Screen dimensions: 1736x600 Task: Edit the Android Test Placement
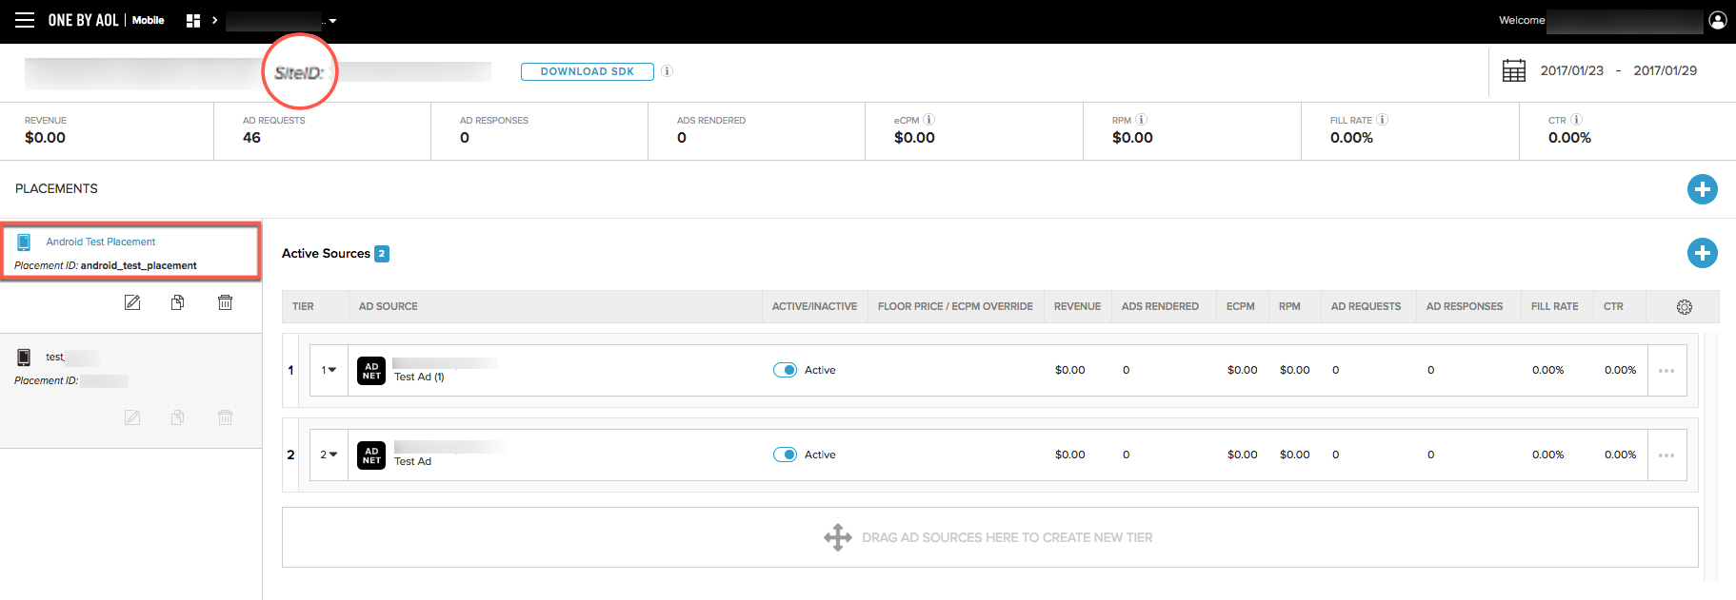pos(132,302)
